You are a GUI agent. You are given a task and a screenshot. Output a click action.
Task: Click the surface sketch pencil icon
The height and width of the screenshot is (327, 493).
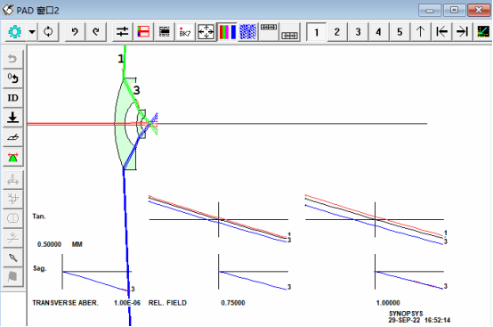pyautogui.click(x=12, y=137)
